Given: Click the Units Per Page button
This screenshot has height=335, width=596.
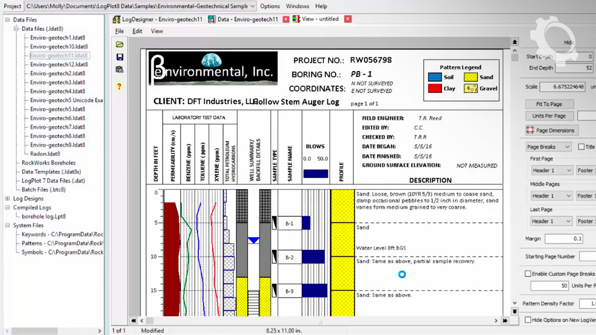Looking at the screenshot, I should [x=549, y=116].
